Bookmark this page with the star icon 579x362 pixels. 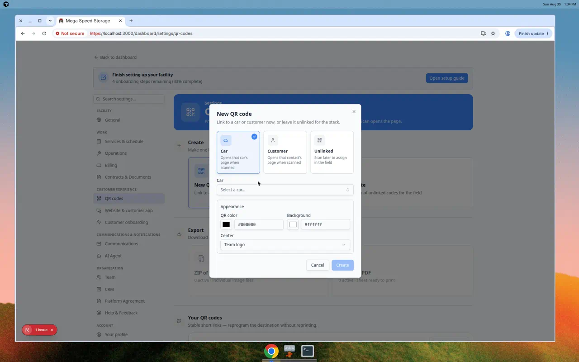pos(493,33)
